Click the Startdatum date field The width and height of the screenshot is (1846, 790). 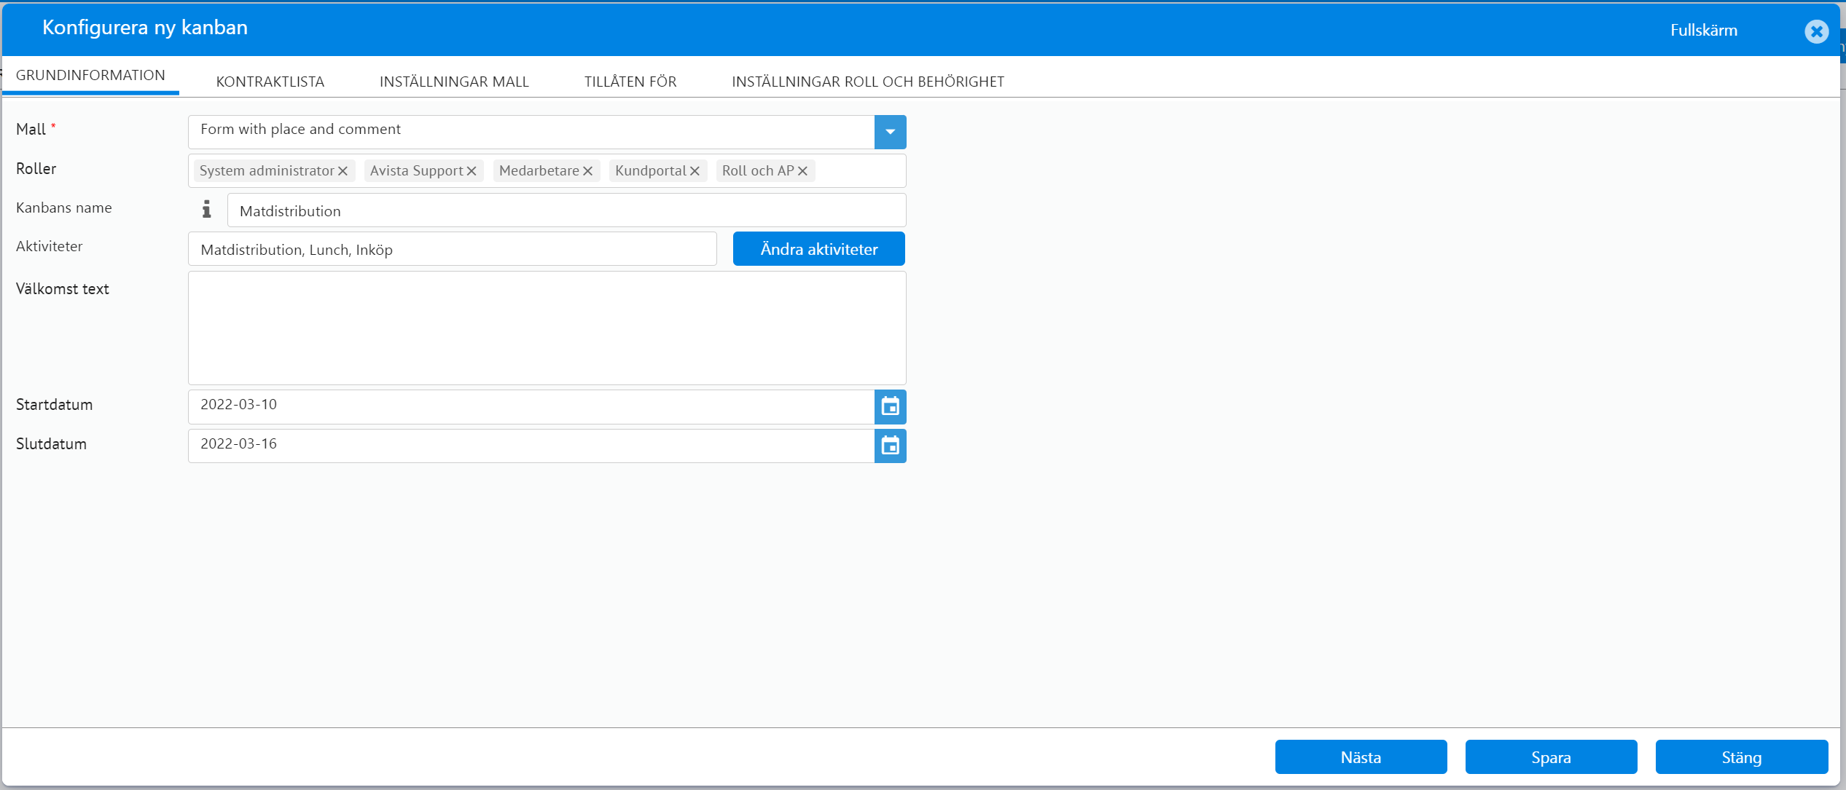tap(531, 406)
